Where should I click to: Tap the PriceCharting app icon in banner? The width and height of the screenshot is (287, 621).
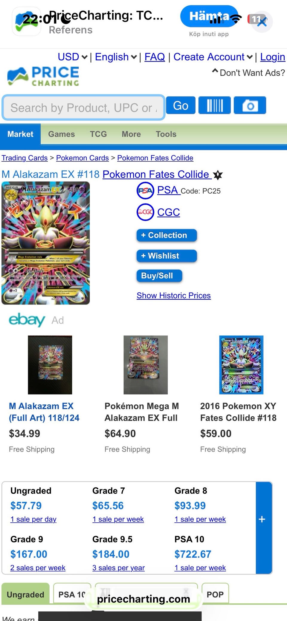26,22
